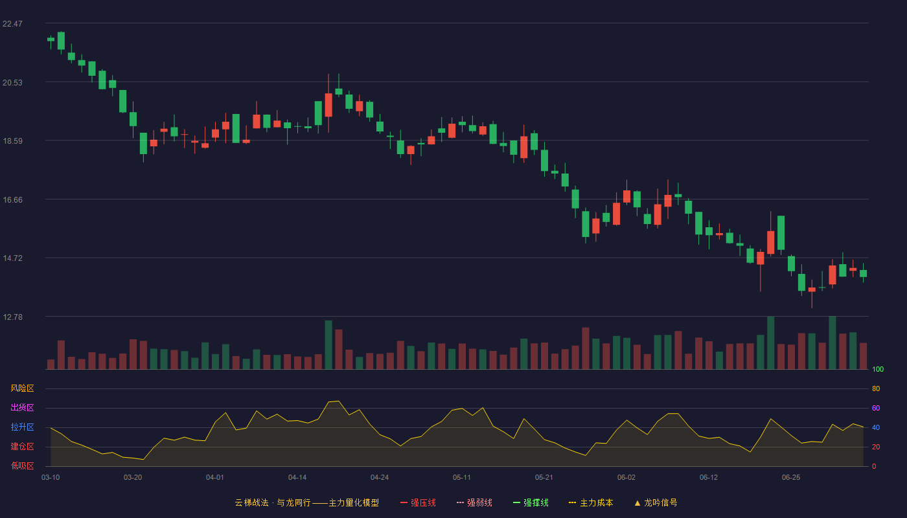Toggle the green 强撑线 legend marker
The width and height of the screenshot is (907, 518).
516,502
